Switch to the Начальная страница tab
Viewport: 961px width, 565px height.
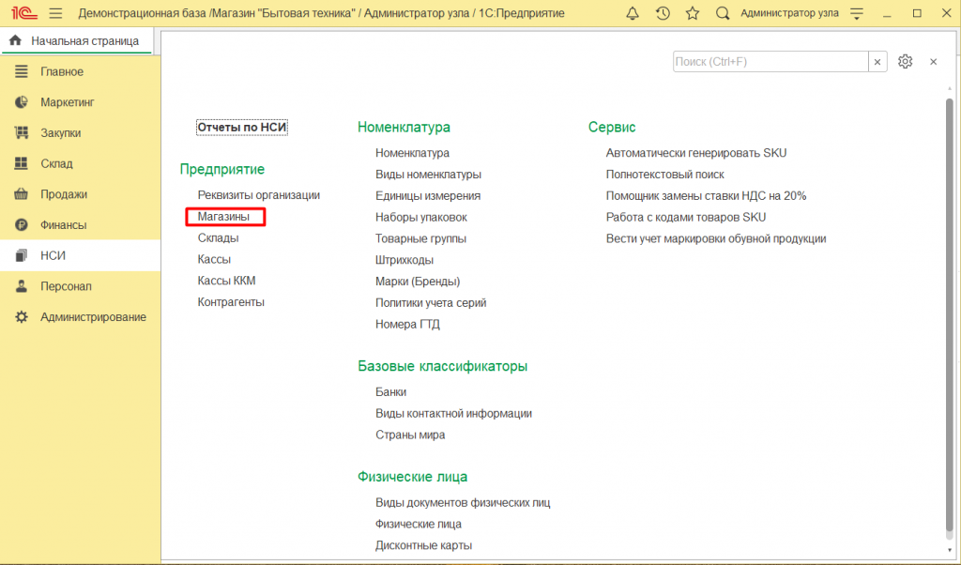coord(75,41)
